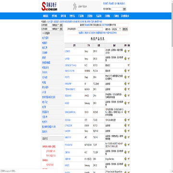The image size is (173, 173).
Task: Click the QQ penguin icon in the SIEMENS row
Action: click(x=125, y=71)
